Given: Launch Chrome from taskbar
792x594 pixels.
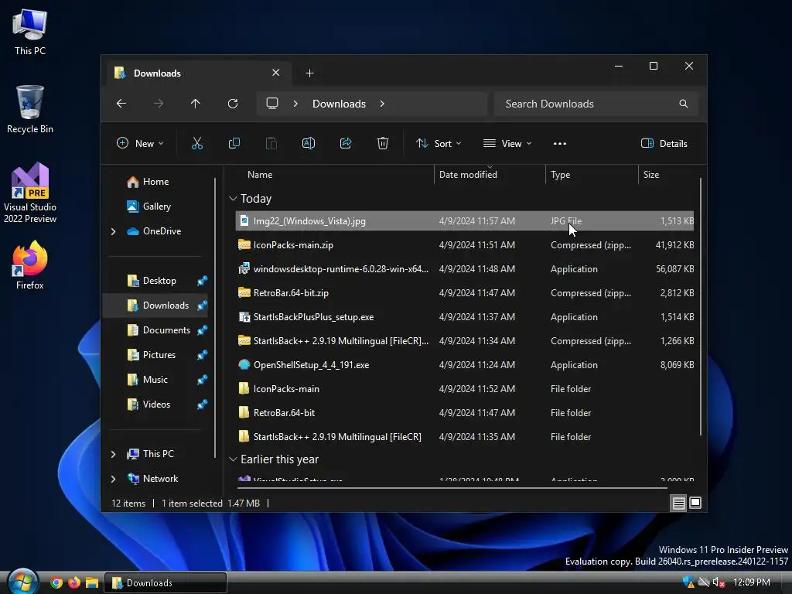Looking at the screenshot, I should point(56,582).
